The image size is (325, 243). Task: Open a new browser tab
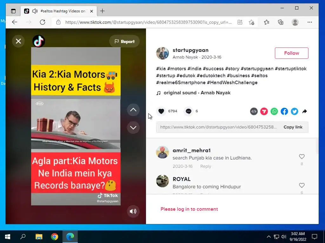[x=102, y=11]
